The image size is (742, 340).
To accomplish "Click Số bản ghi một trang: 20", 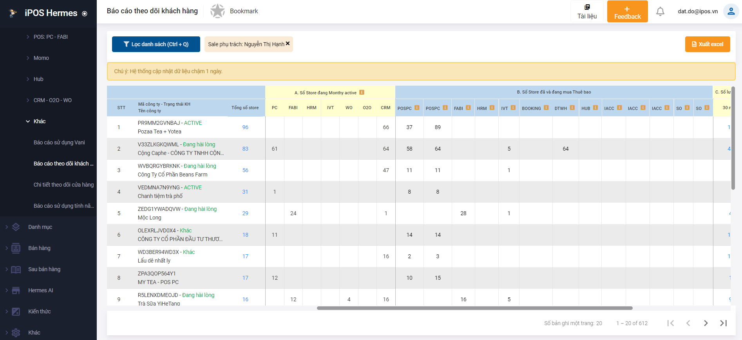I will [573, 323].
